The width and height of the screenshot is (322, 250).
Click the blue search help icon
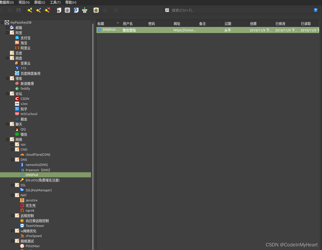(x=316, y=10)
